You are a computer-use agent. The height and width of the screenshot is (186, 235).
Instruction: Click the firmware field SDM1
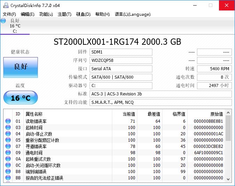tap(121, 52)
